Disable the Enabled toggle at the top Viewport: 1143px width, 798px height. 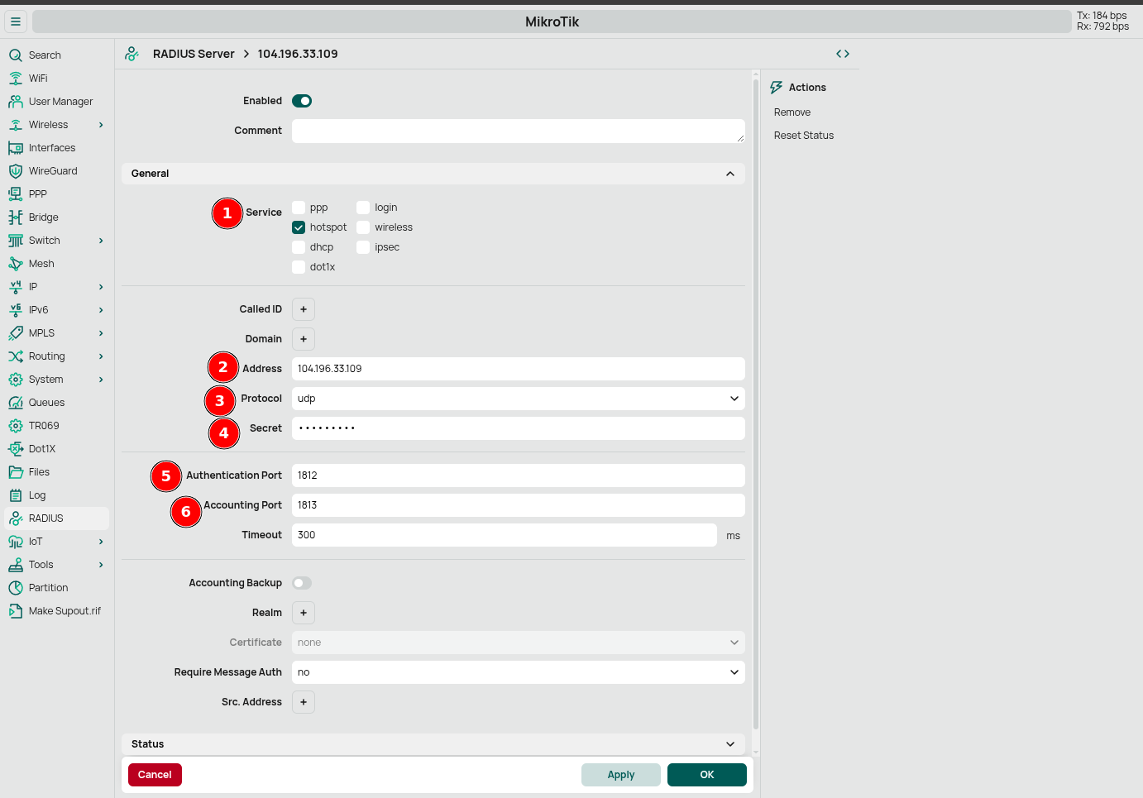[x=302, y=100]
